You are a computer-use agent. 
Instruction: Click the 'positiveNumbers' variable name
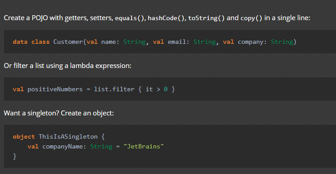[55, 89]
